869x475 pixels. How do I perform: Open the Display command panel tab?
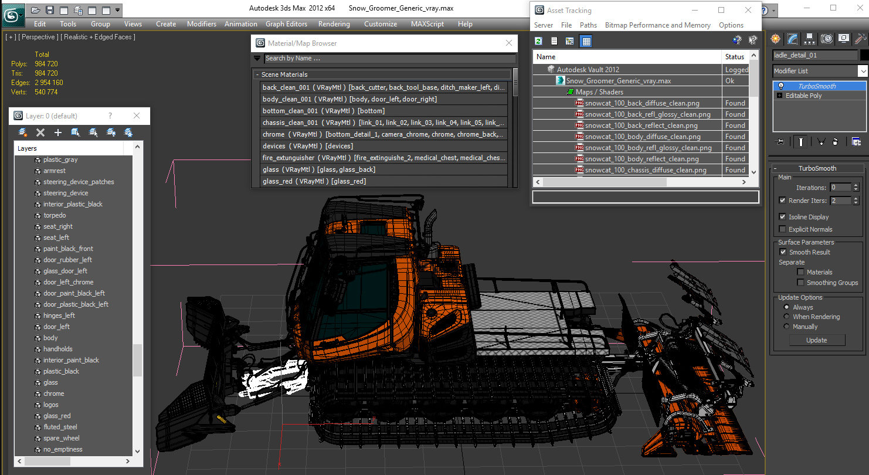pos(844,39)
